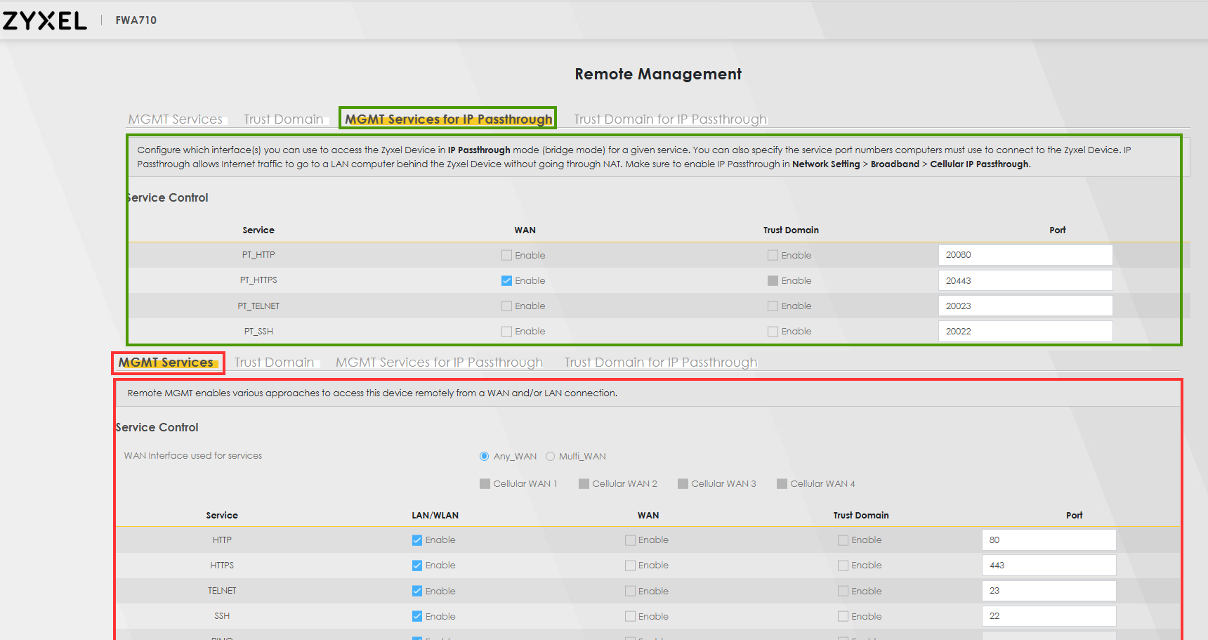Image resolution: width=1208 pixels, height=640 pixels.
Task: Open upper Trust Domain for IP Passthrough tab
Action: (670, 119)
